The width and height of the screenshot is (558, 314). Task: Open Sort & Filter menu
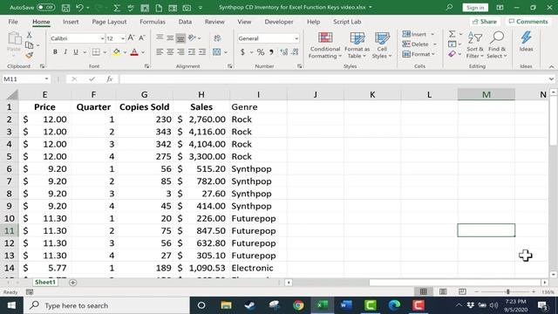(475, 44)
